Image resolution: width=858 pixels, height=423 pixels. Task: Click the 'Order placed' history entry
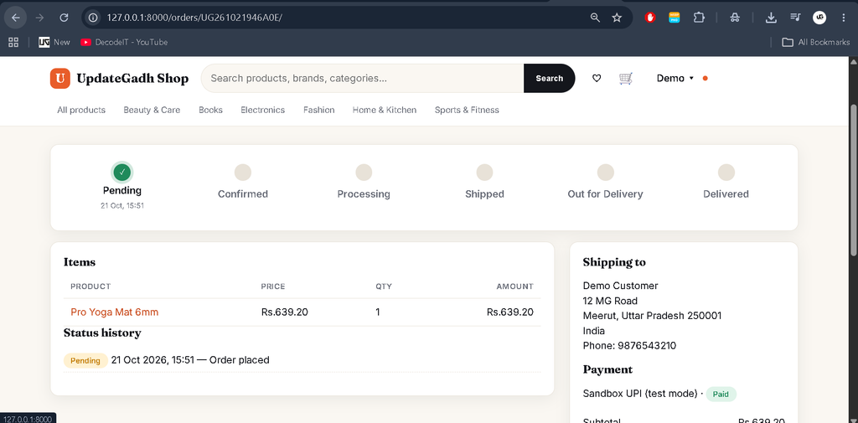click(239, 360)
